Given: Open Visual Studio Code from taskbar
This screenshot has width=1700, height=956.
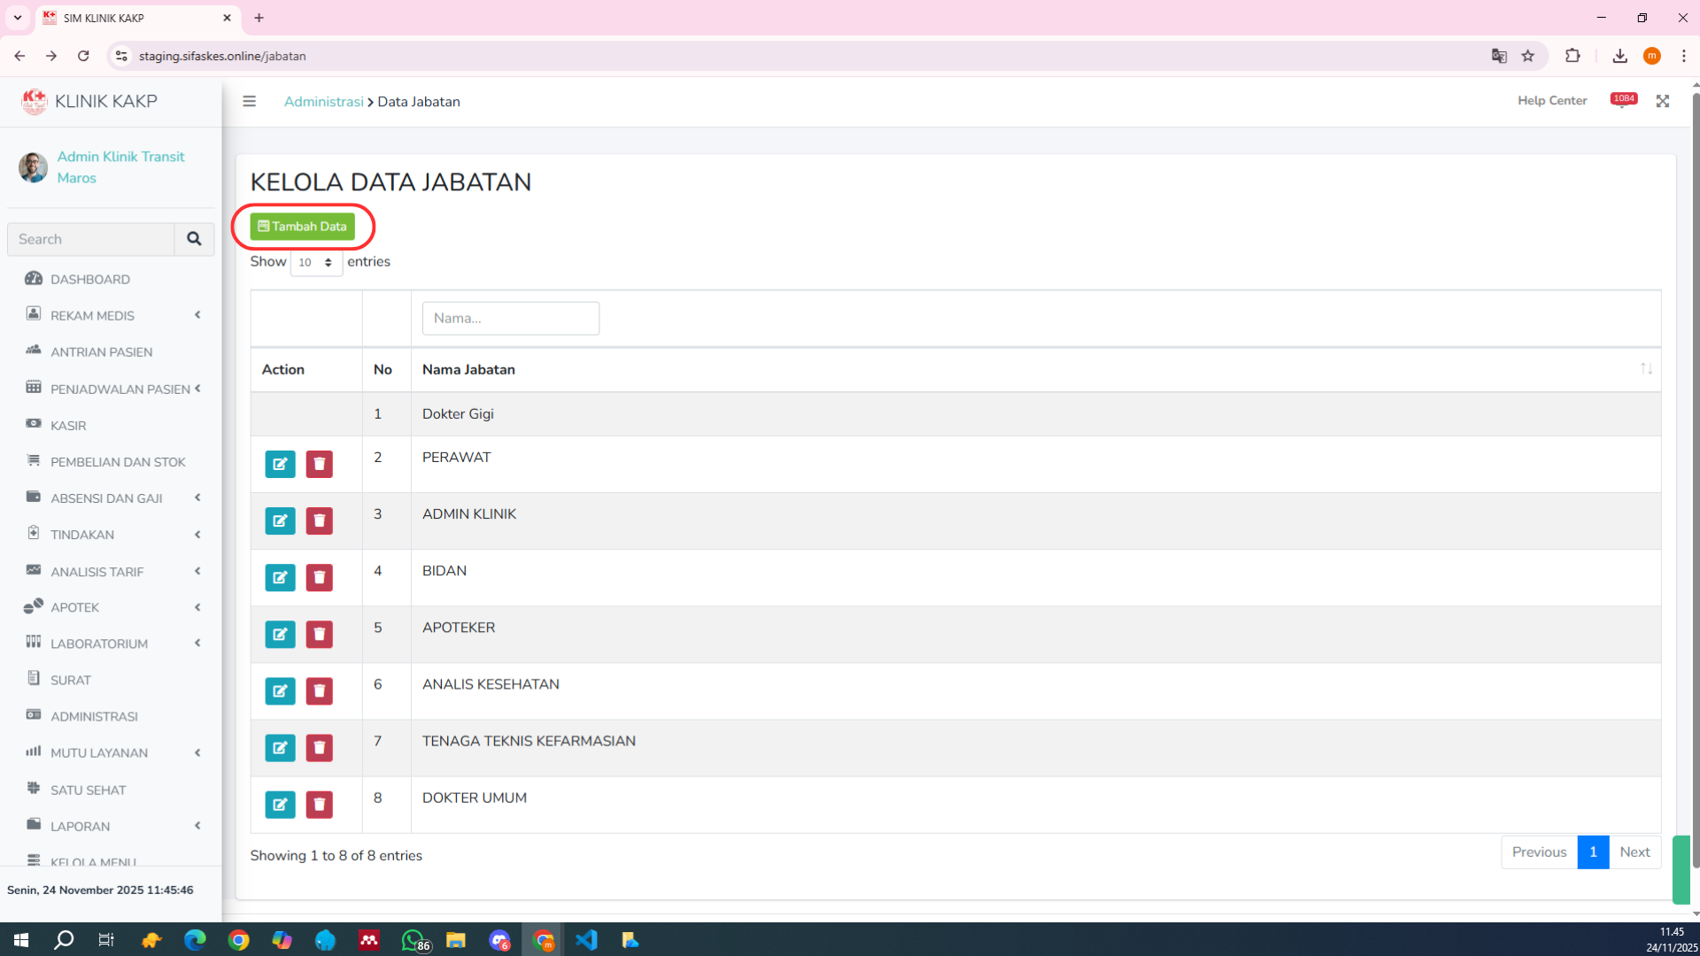Looking at the screenshot, I should point(586,940).
